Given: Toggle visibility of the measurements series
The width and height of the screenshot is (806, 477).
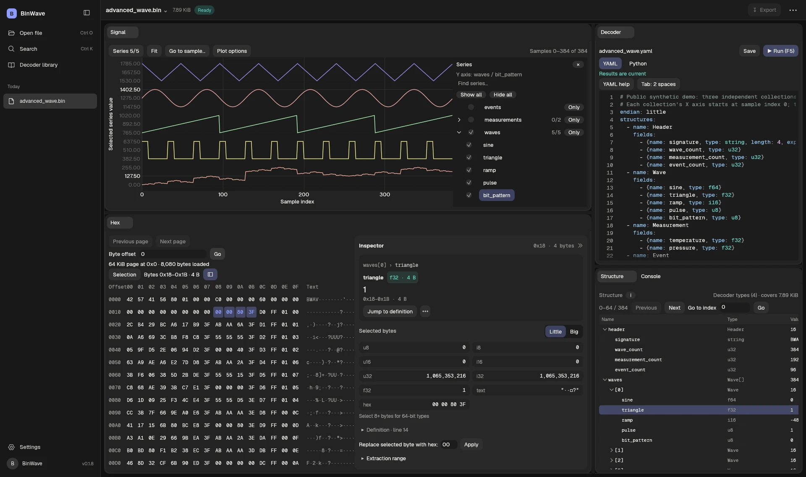Looking at the screenshot, I should tap(471, 120).
